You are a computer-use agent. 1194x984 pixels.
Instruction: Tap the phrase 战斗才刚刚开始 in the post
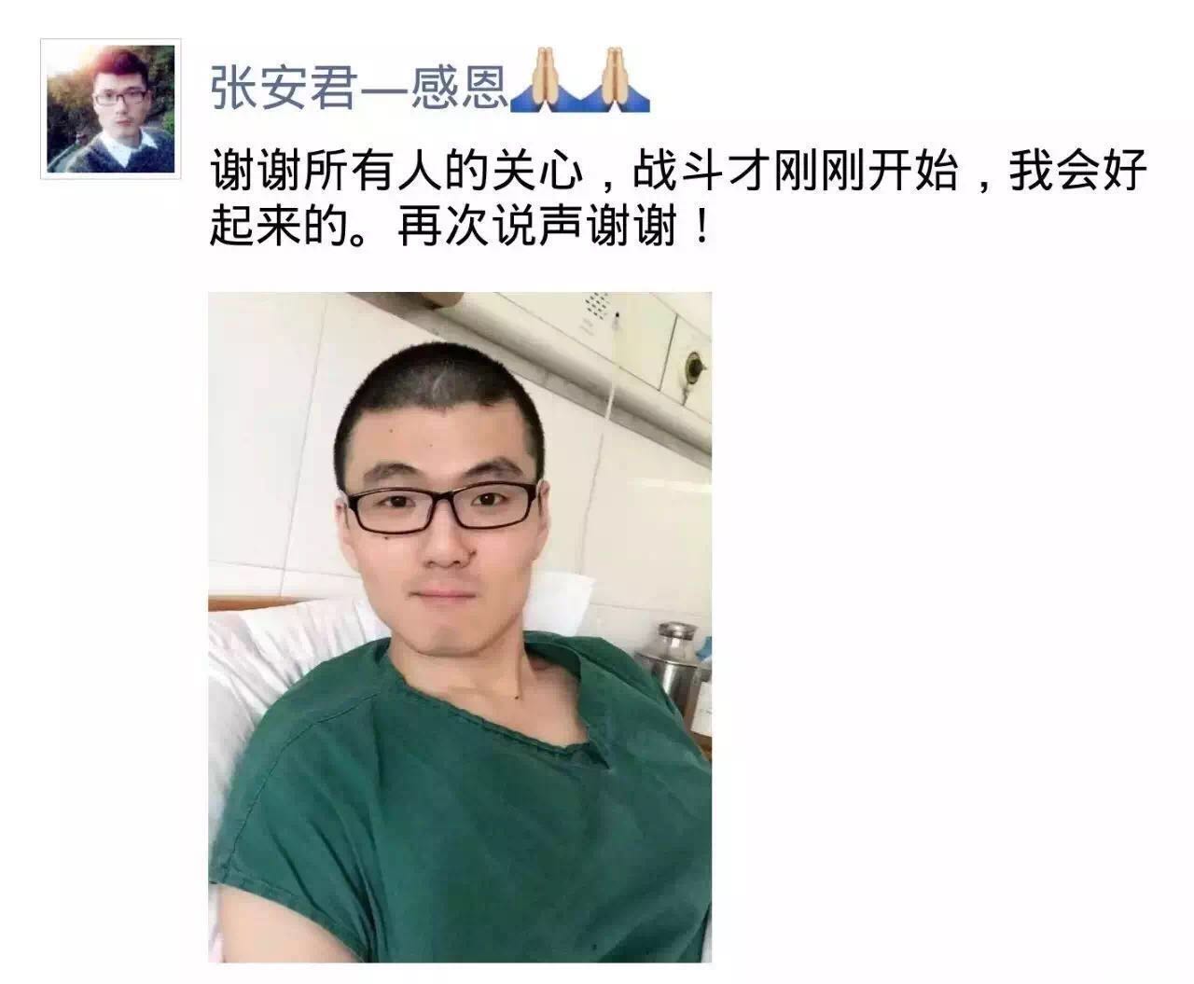tap(796, 172)
